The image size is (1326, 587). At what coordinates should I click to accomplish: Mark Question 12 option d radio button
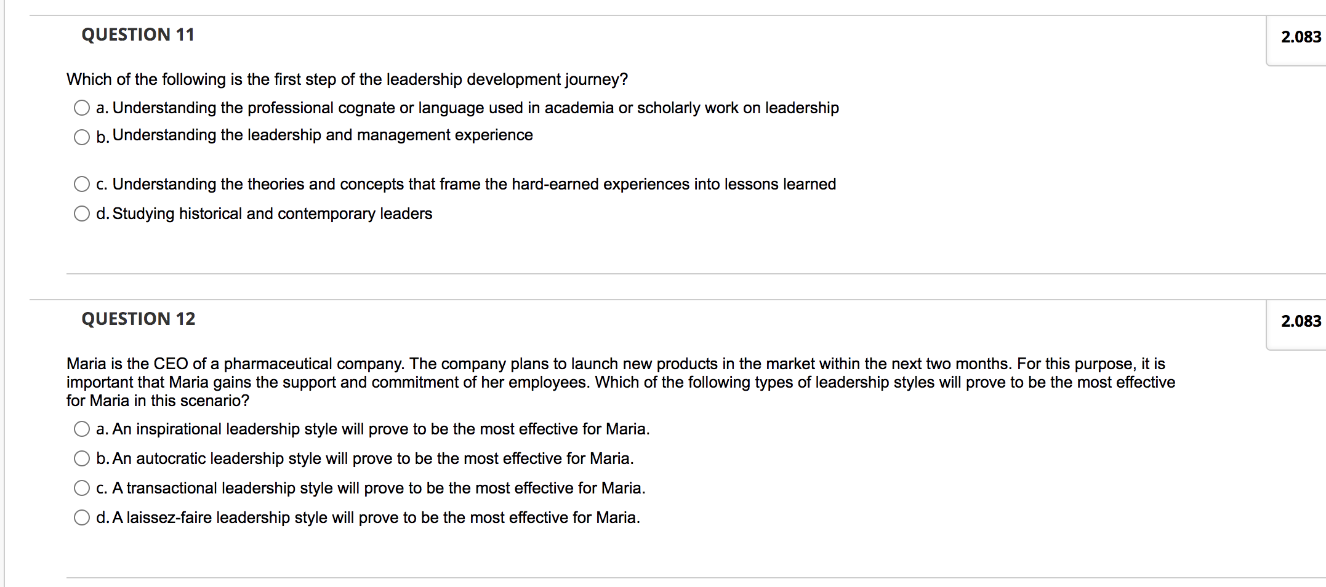82,517
